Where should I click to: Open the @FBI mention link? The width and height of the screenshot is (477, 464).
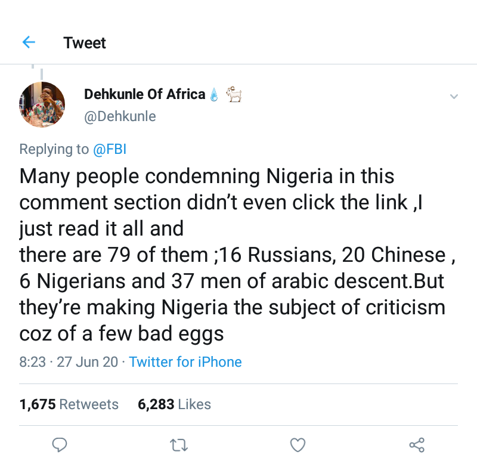click(x=109, y=149)
